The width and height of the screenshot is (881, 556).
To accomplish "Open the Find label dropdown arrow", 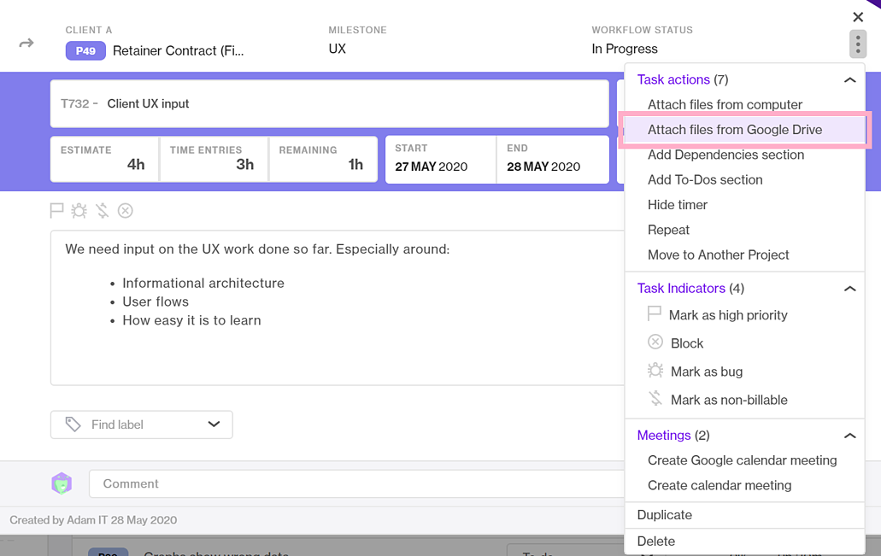I will pyautogui.click(x=214, y=424).
